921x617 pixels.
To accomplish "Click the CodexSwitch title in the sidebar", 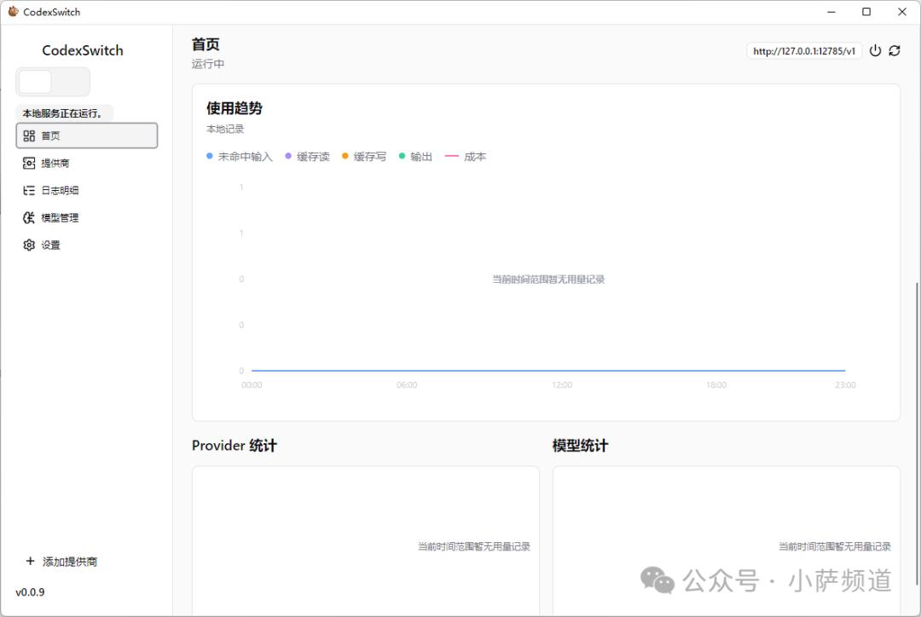I will [83, 50].
